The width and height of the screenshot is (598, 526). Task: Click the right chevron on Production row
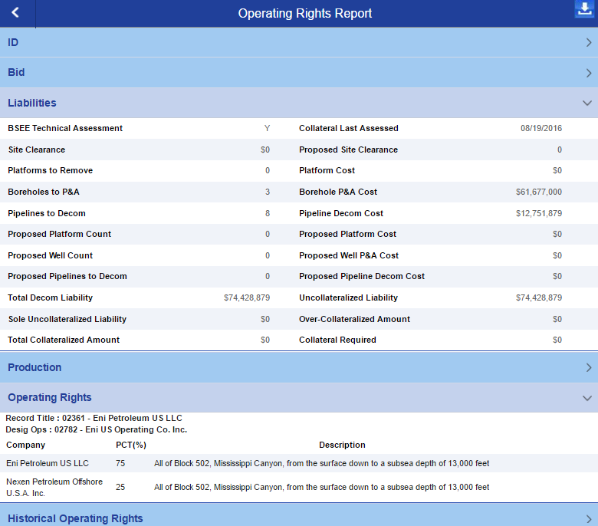point(588,368)
